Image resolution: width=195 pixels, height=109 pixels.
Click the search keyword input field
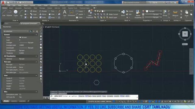point(135,2)
